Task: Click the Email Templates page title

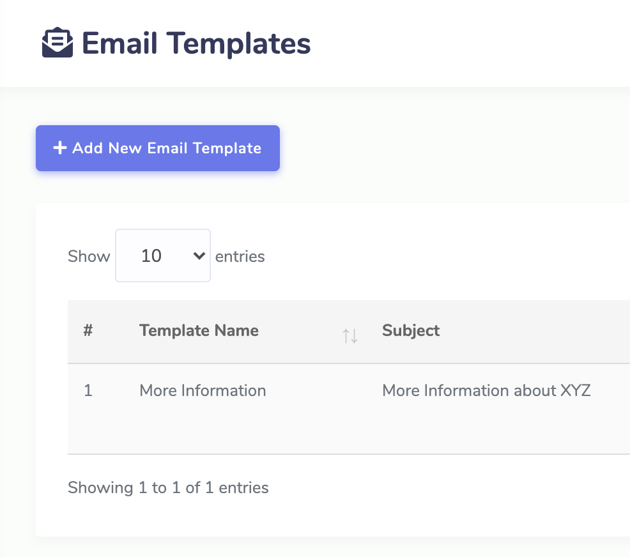Action: click(x=196, y=43)
